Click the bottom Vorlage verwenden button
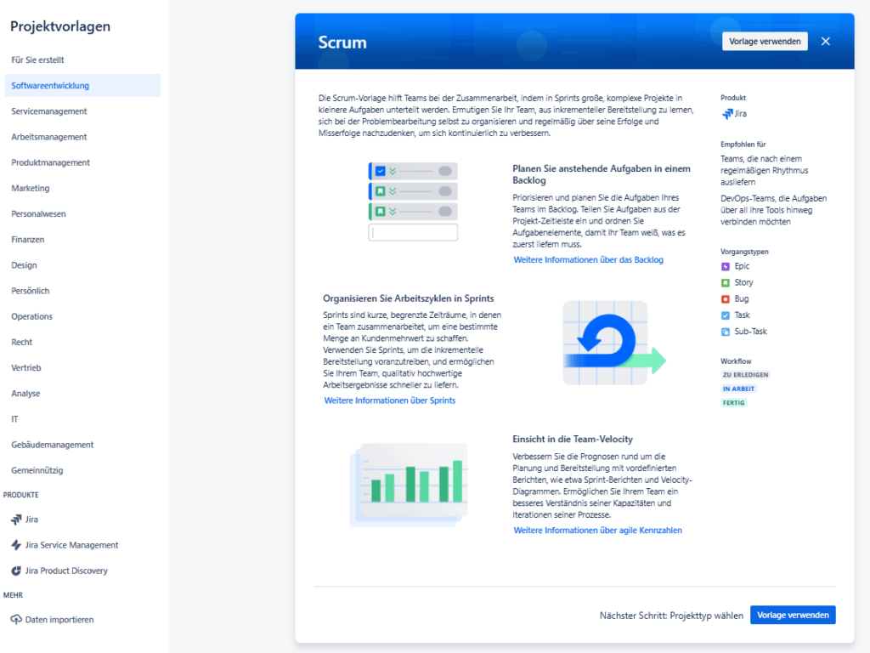The height and width of the screenshot is (653, 870). 793,615
